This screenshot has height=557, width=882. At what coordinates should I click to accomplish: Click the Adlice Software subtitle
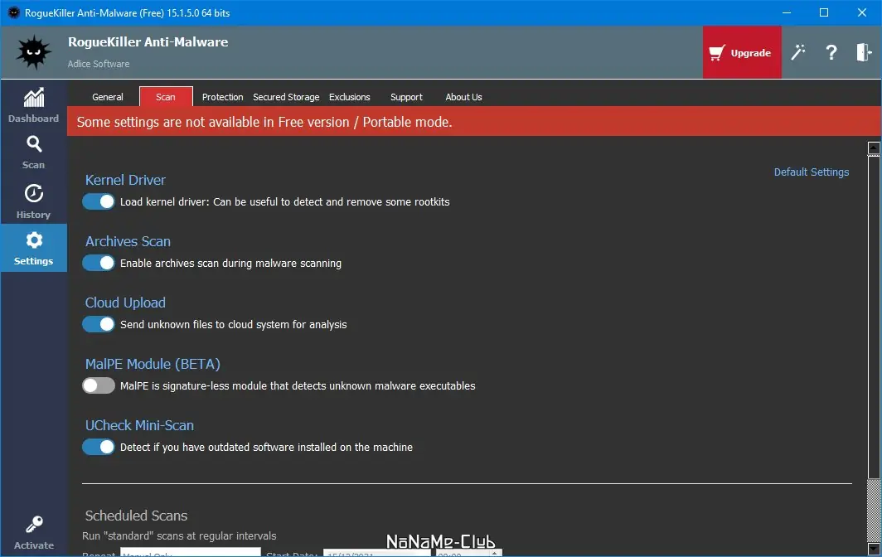click(x=99, y=64)
